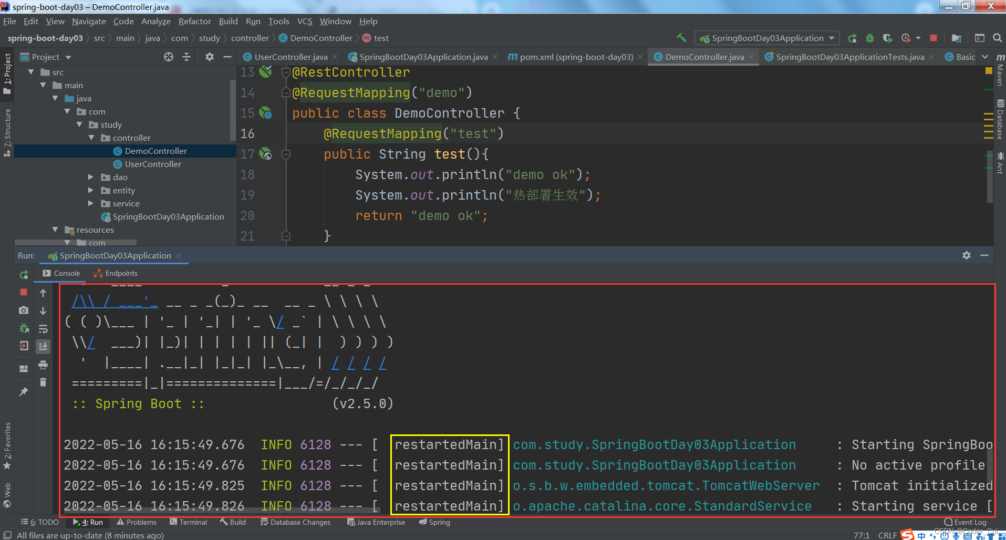Click the Run with Profiler clock icon

pyautogui.click(x=906, y=38)
